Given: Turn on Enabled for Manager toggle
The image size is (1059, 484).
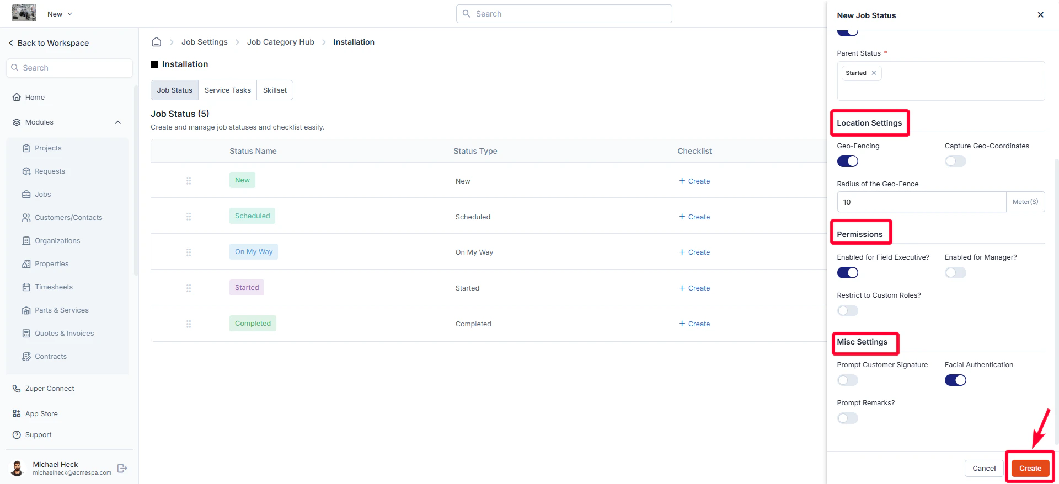Looking at the screenshot, I should point(955,273).
